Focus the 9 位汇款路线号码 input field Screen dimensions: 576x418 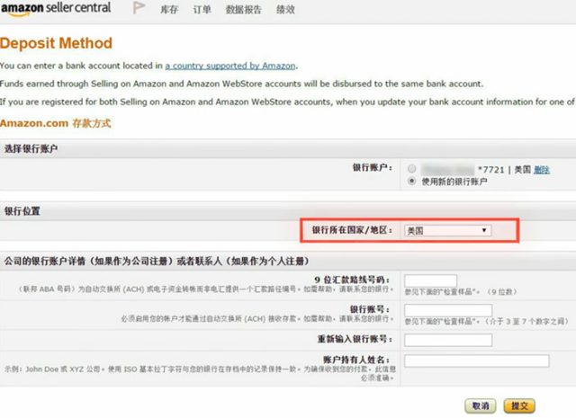point(430,280)
